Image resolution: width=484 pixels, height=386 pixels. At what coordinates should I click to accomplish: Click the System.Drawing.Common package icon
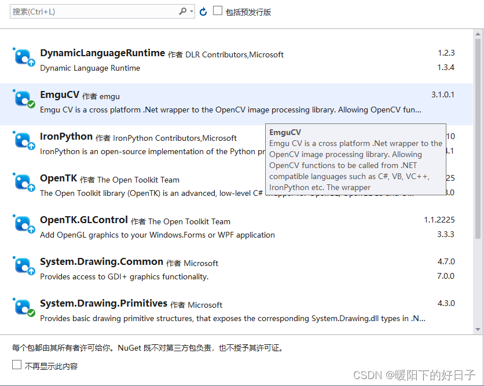[x=24, y=265]
